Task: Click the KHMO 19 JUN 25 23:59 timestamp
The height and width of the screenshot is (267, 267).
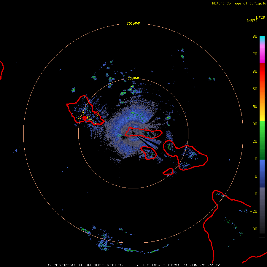Action: click(195, 265)
